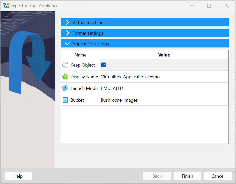Click the Launch Mode info bubble icon
The height and width of the screenshot is (184, 236).
(65, 88)
